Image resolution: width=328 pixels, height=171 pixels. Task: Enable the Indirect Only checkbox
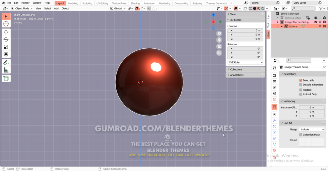tap(301, 94)
